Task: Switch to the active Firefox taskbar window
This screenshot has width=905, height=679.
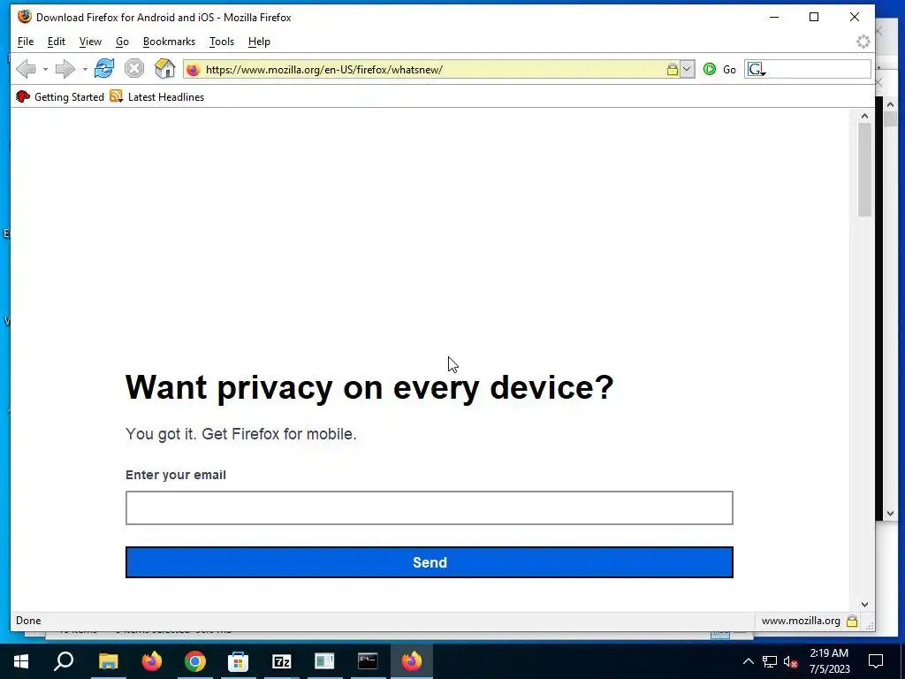Action: pyautogui.click(x=412, y=661)
